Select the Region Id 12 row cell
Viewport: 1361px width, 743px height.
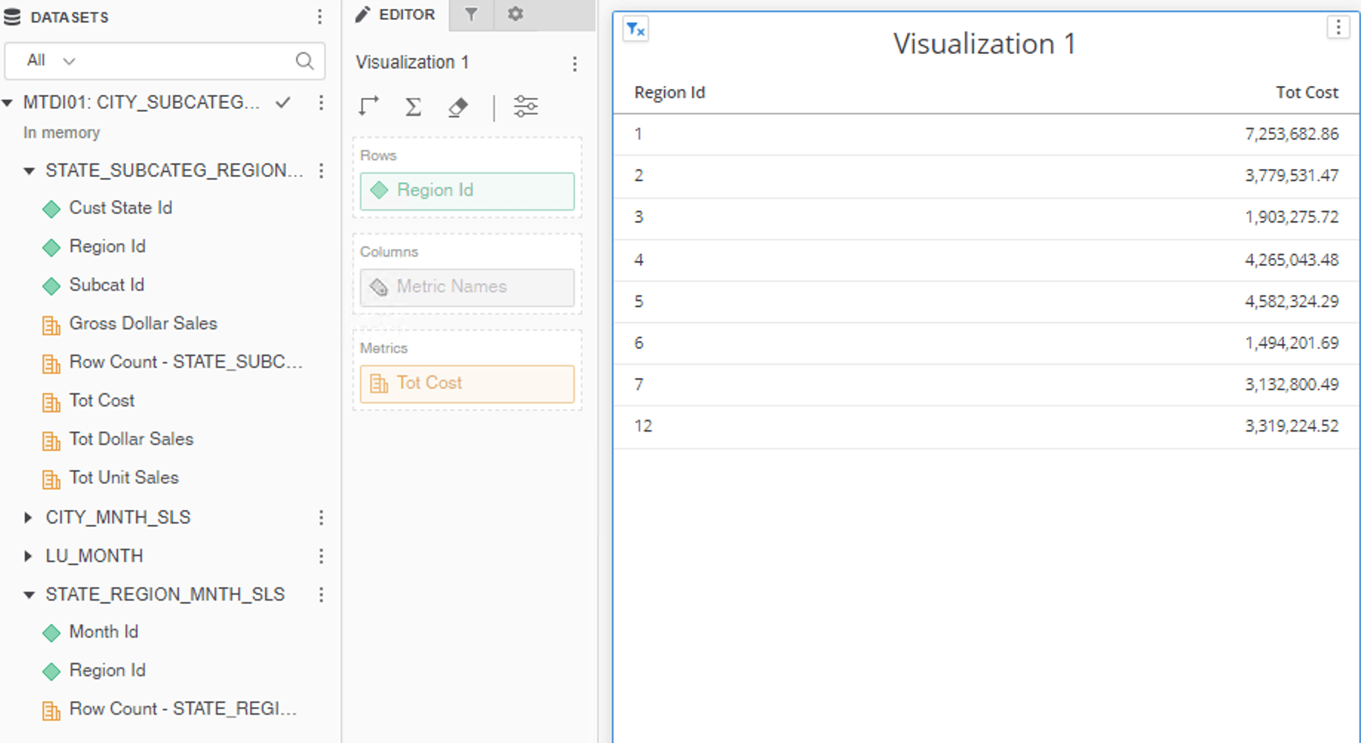coord(643,426)
